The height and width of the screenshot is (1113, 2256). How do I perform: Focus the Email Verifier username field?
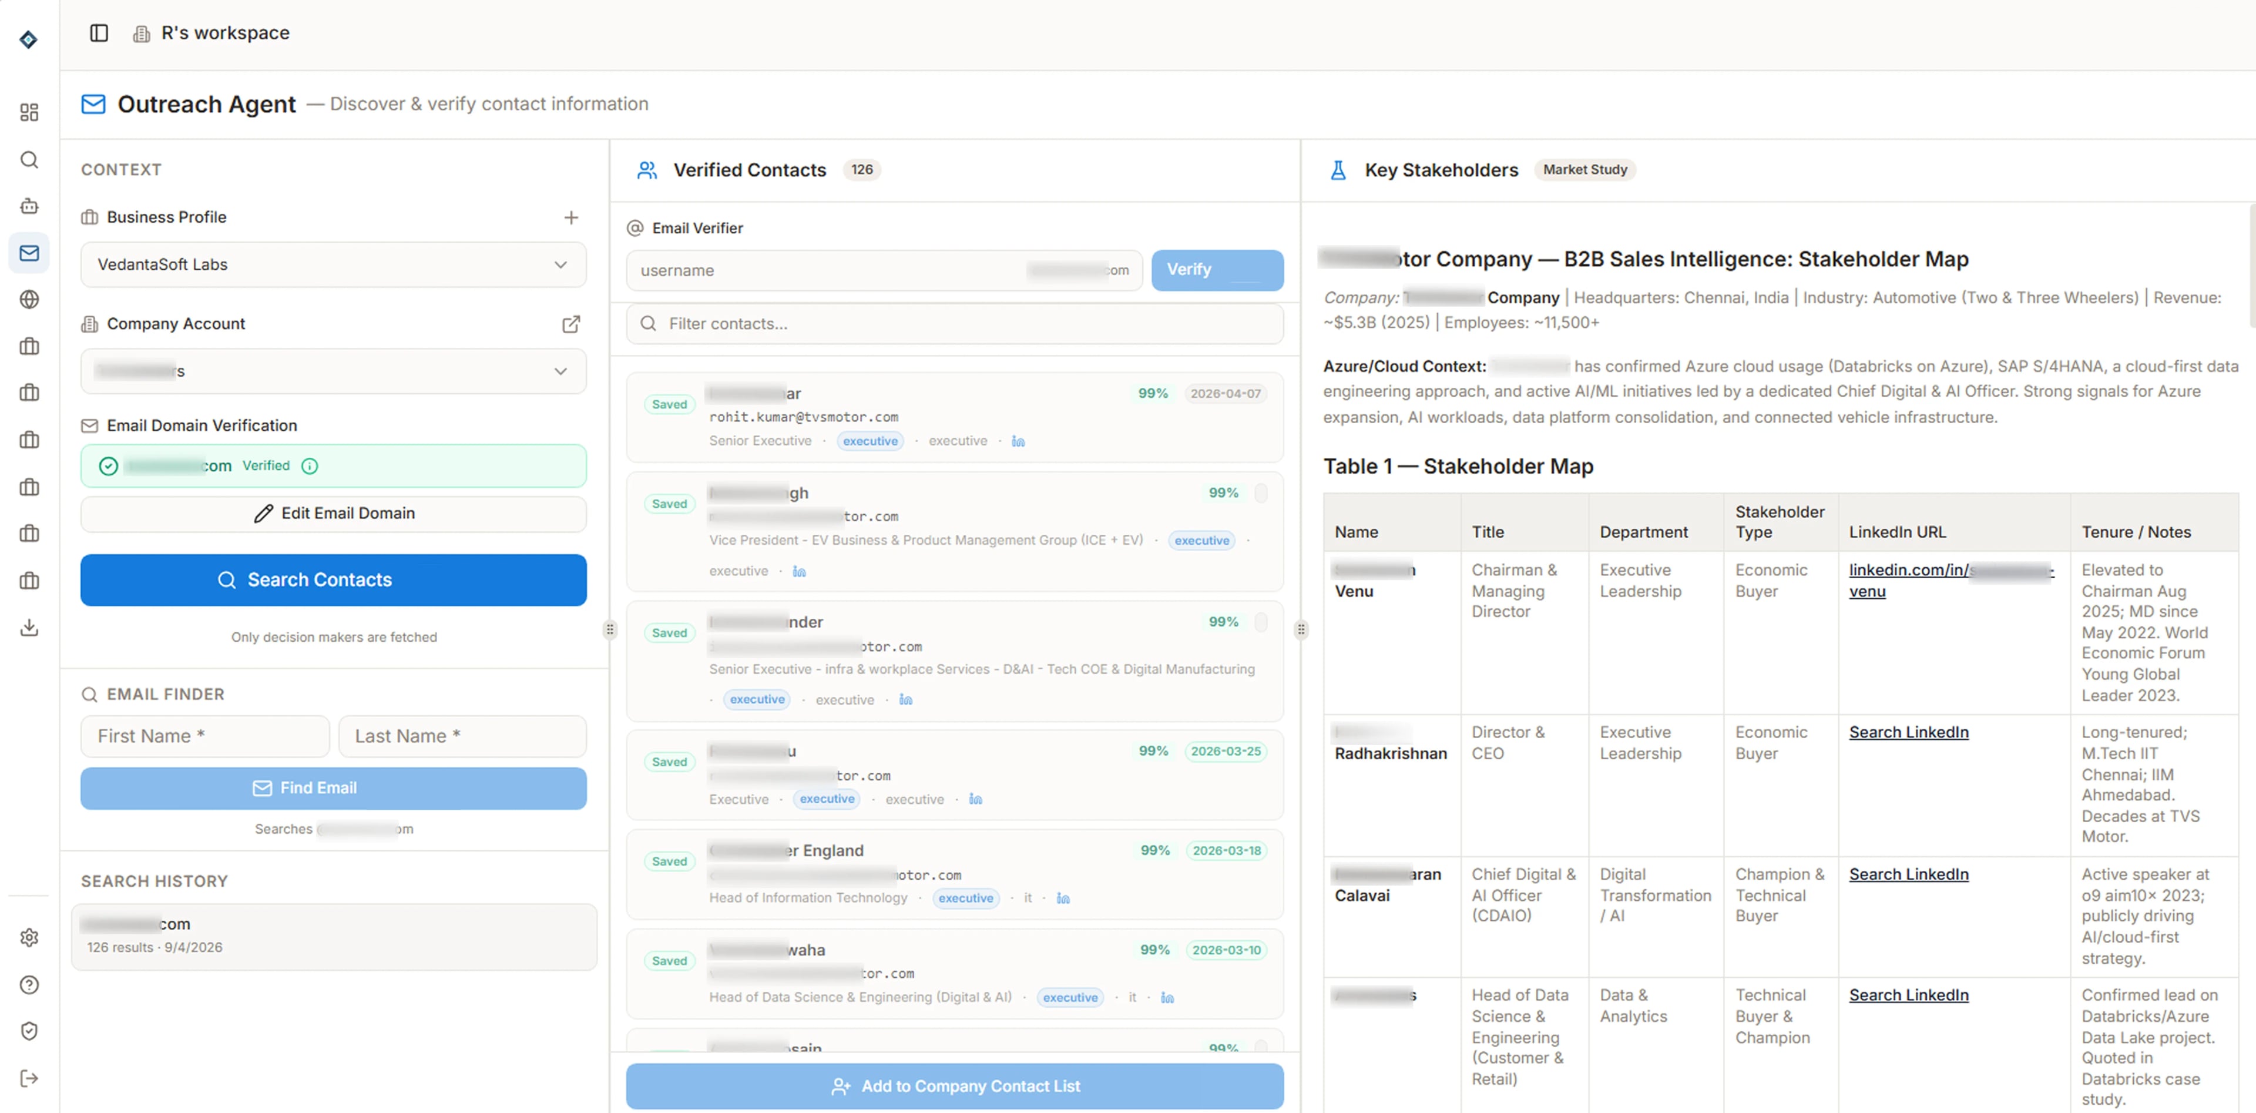(884, 270)
